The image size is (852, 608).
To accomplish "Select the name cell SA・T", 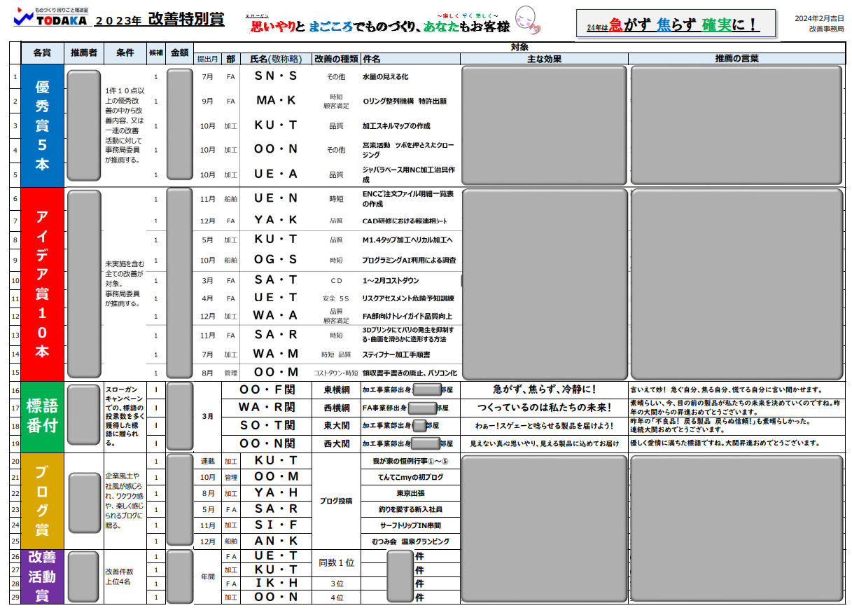I will [276, 280].
